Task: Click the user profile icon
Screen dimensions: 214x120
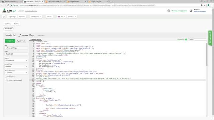Action: coord(191,11)
